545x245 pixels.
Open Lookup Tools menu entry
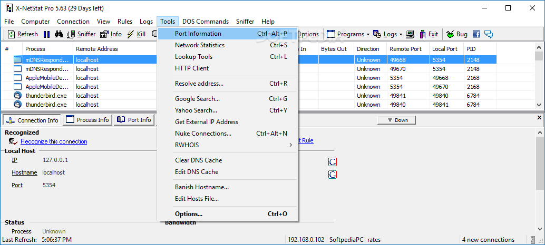[x=227, y=56]
